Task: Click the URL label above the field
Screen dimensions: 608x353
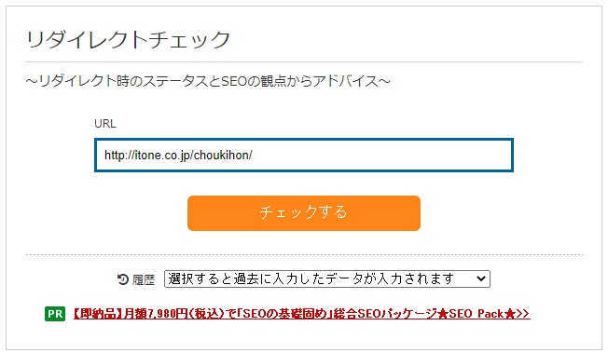Action: tap(105, 124)
